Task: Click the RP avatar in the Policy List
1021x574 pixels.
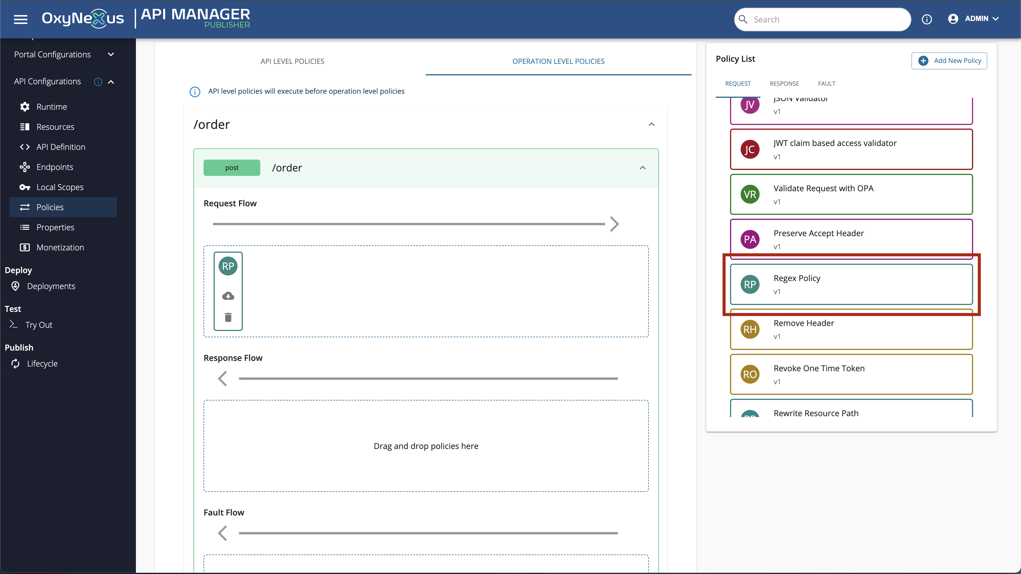Action: click(750, 284)
